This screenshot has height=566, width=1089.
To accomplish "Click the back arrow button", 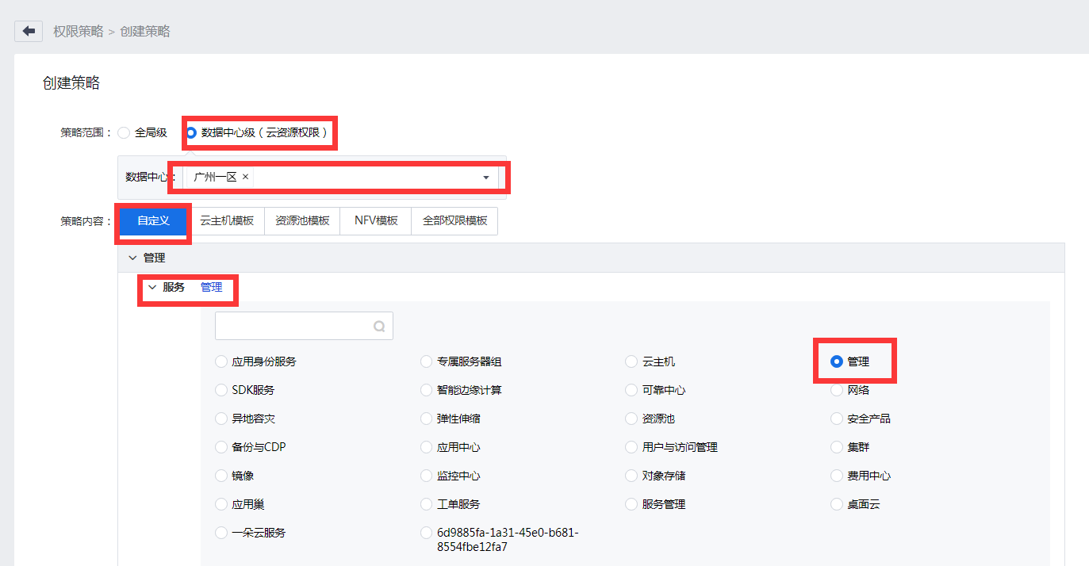I will tap(29, 31).
